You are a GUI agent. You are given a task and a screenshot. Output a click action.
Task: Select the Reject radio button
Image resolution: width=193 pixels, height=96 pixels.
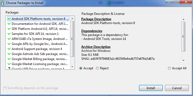(97, 68)
